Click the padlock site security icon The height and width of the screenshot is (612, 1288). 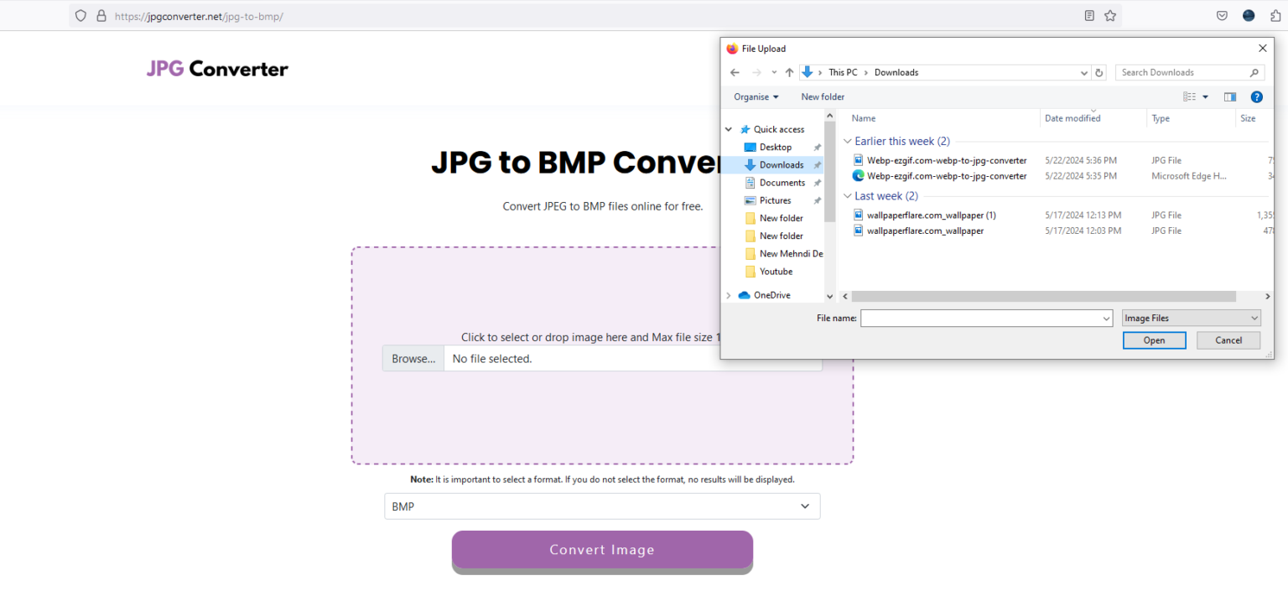[101, 16]
